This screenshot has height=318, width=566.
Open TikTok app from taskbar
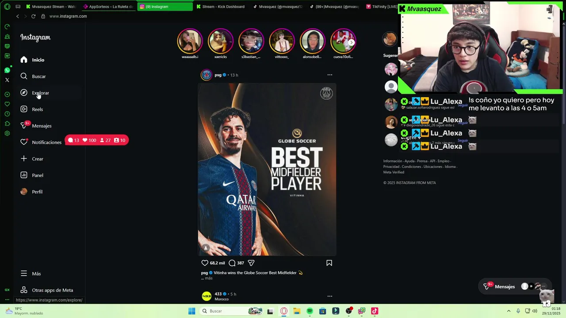coord(375,311)
